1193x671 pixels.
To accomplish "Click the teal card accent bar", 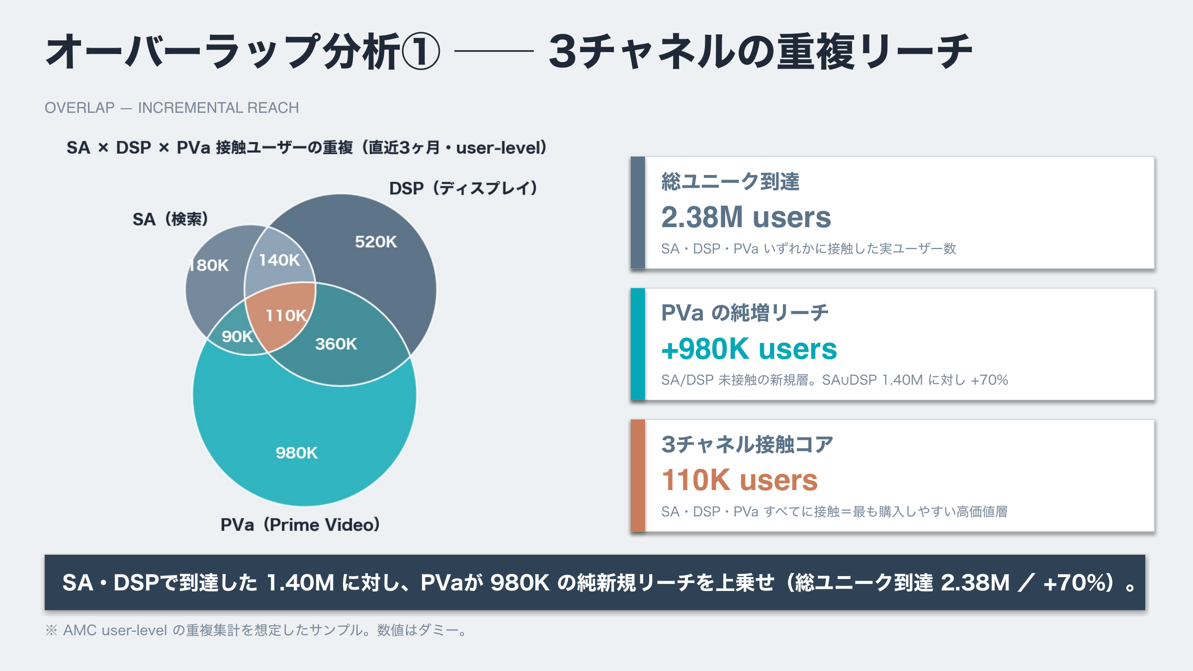I will (x=638, y=344).
